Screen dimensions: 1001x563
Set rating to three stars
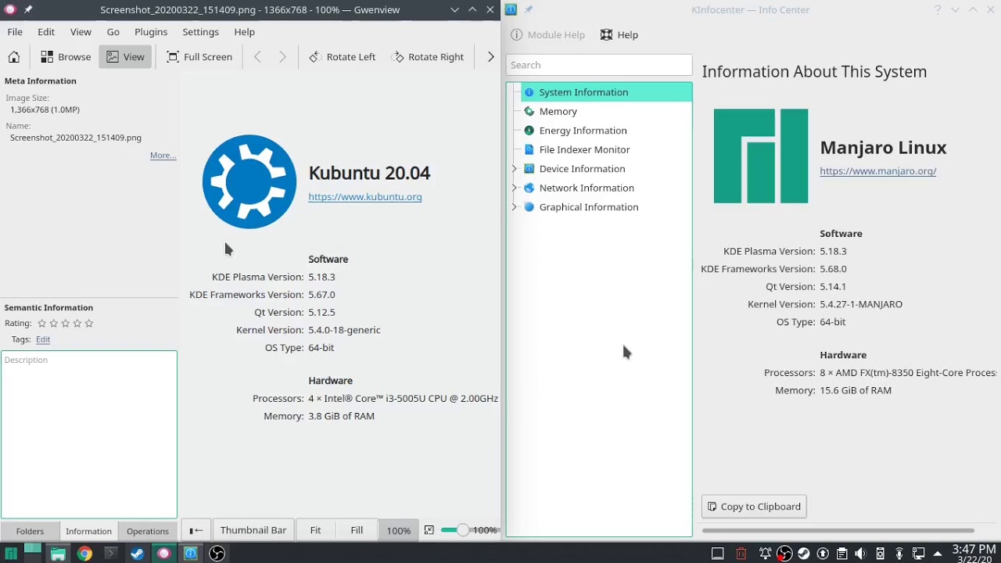[x=65, y=323]
